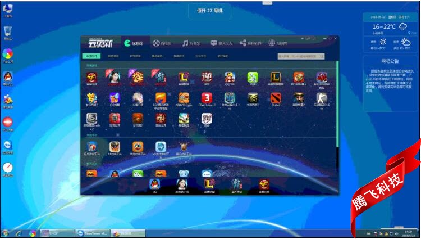The image size is (421, 239).
Task: Open the applications tab with share icon
Action: (250, 43)
